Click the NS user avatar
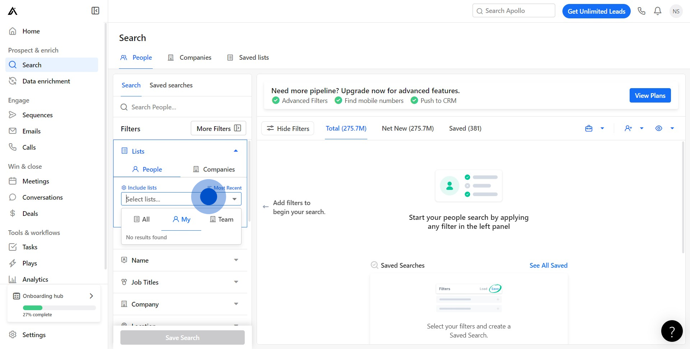Image resolution: width=690 pixels, height=349 pixels. point(676,11)
